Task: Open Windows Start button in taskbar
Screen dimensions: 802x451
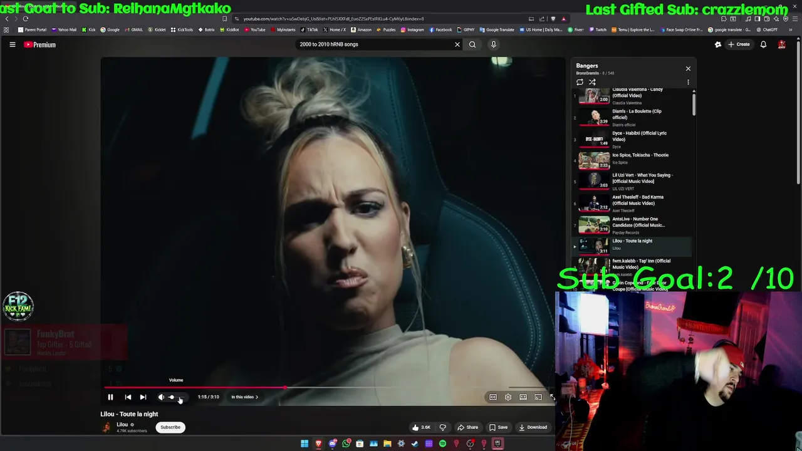Action: pos(305,443)
